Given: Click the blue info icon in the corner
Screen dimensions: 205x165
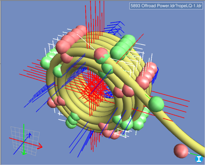Looking at the screenshot, I should (x=199, y=159).
